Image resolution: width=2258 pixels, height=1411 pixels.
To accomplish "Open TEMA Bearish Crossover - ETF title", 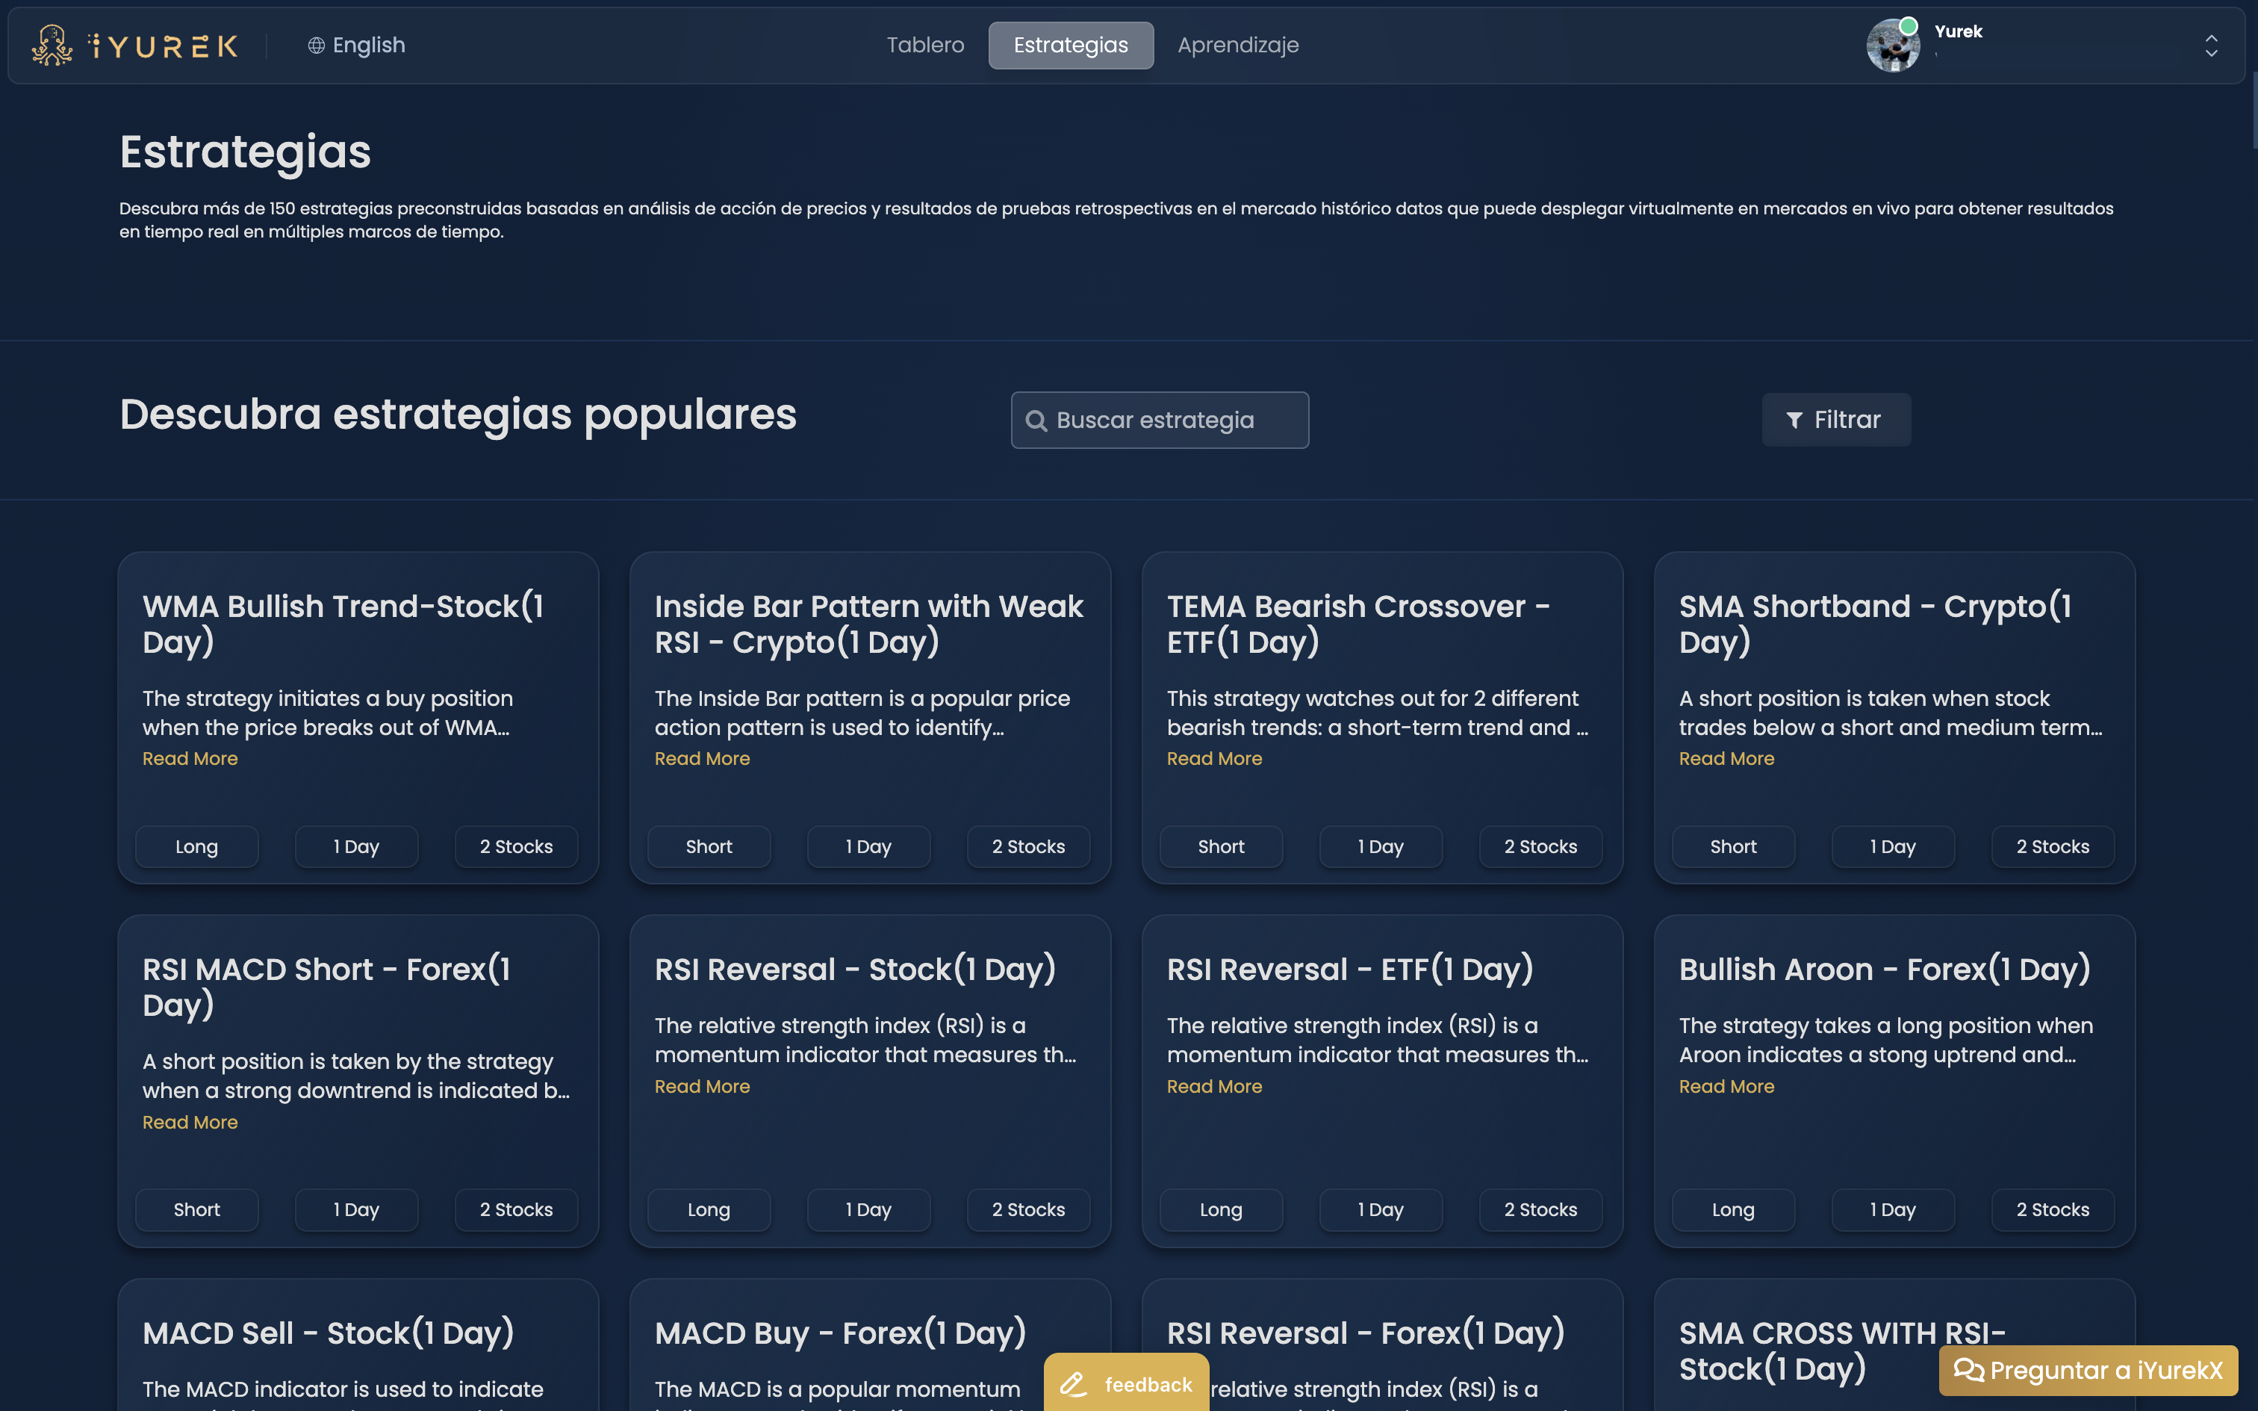I will click(x=1358, y=624).
